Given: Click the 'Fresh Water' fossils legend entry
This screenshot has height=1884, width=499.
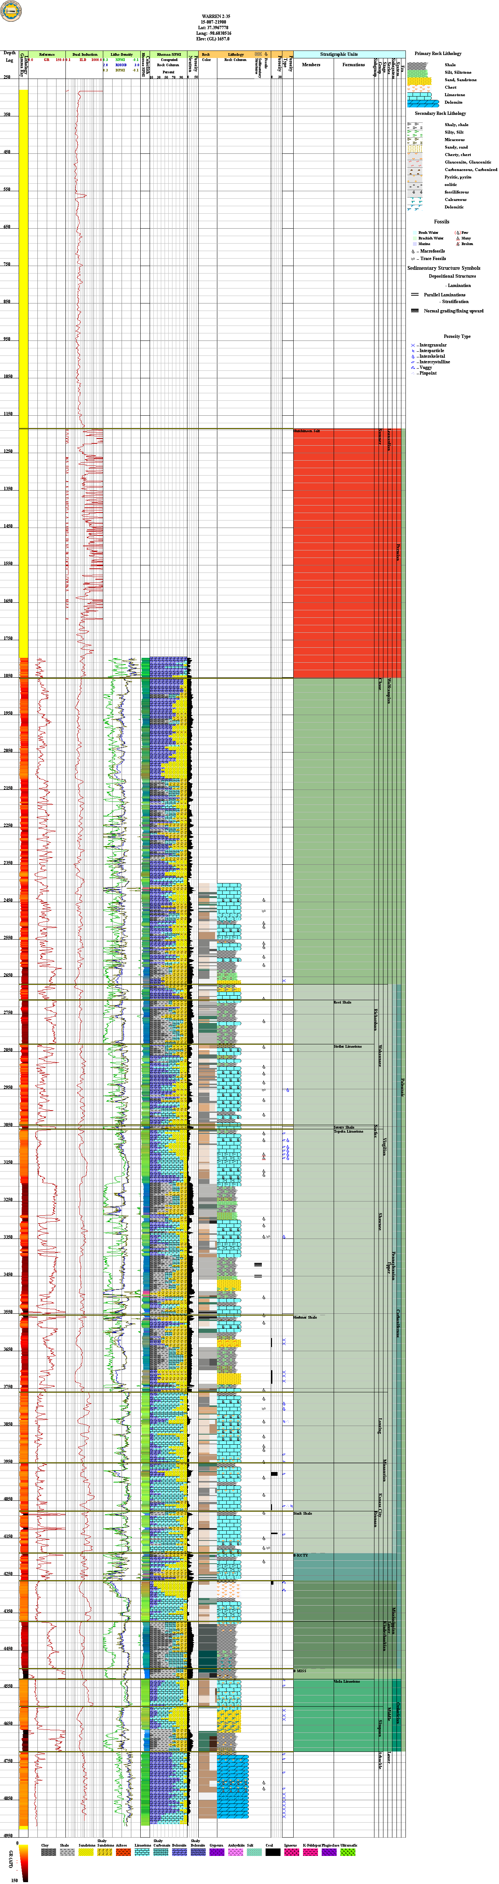Looking at the screenshot, I should click(428, 233).
